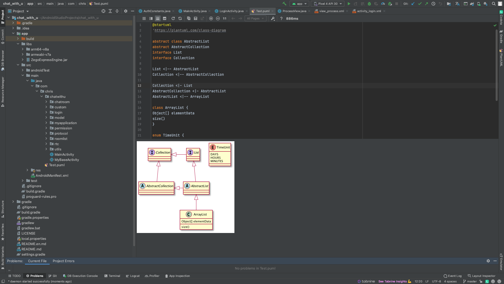Image resolution: width=504 pixels, height=284 pixels.
Task: Open the Profiler gauge icon in toolbar
Action: pos(383,4)
